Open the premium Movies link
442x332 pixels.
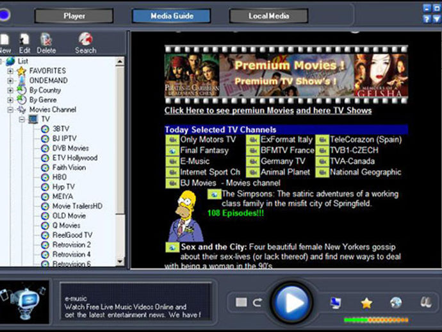click(229, 111)
